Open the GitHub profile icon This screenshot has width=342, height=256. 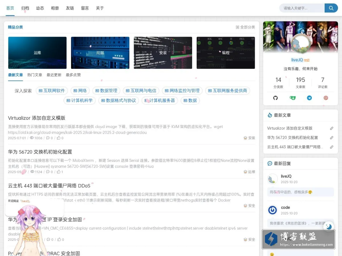pyautogui.click(x=275, y=98)
